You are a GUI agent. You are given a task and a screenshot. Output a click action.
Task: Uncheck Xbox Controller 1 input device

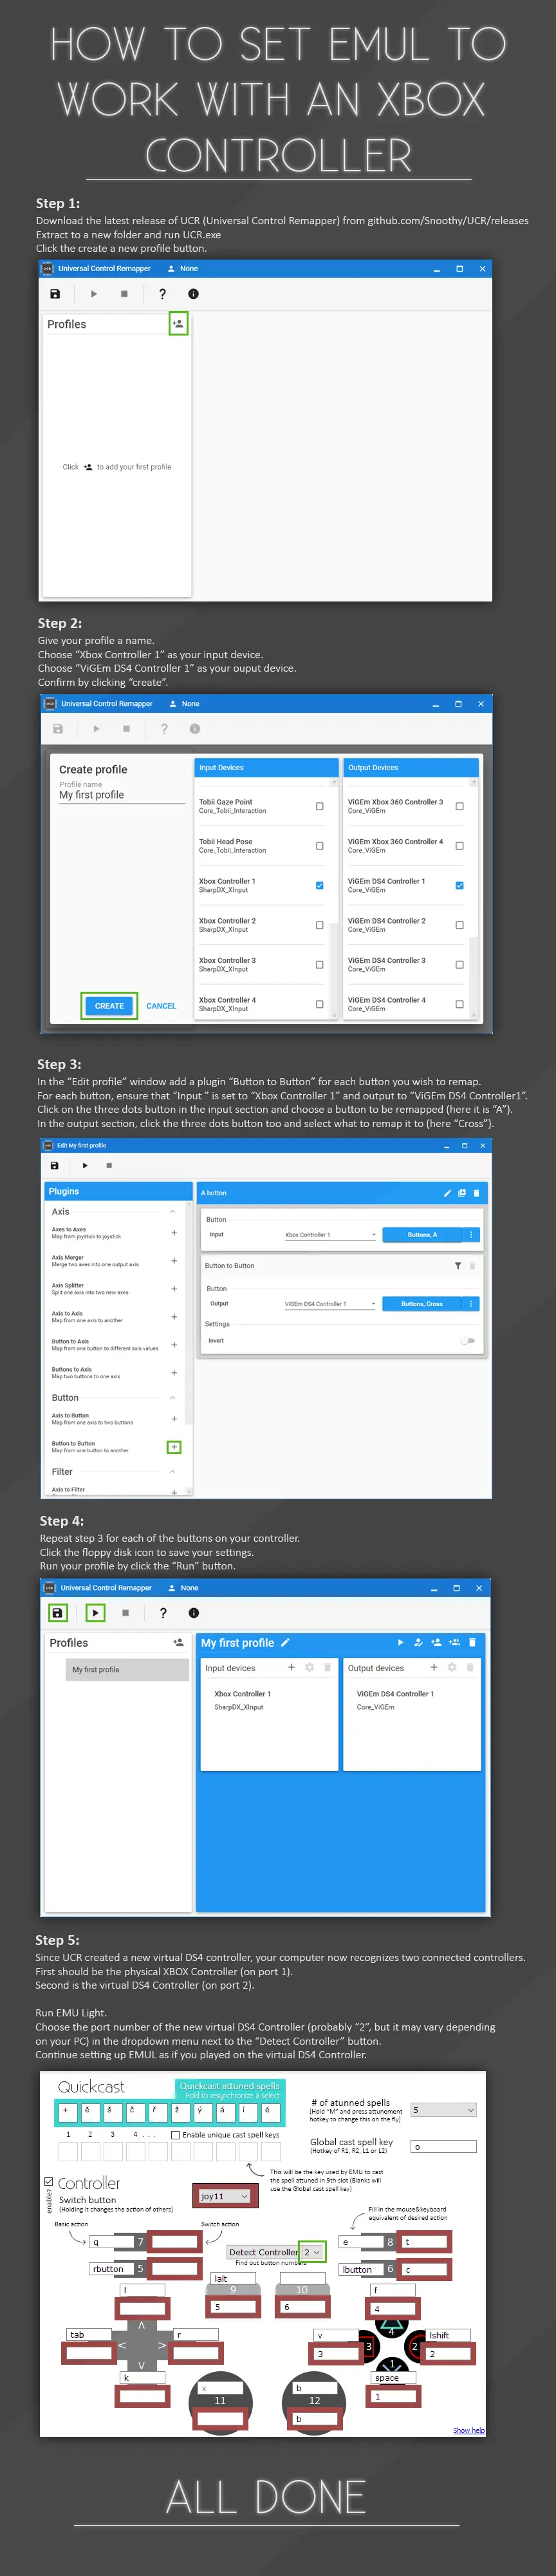click(320, 885)
